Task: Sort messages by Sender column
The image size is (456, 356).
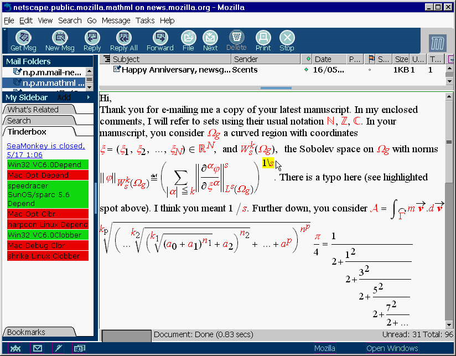Action: point(266,59)
